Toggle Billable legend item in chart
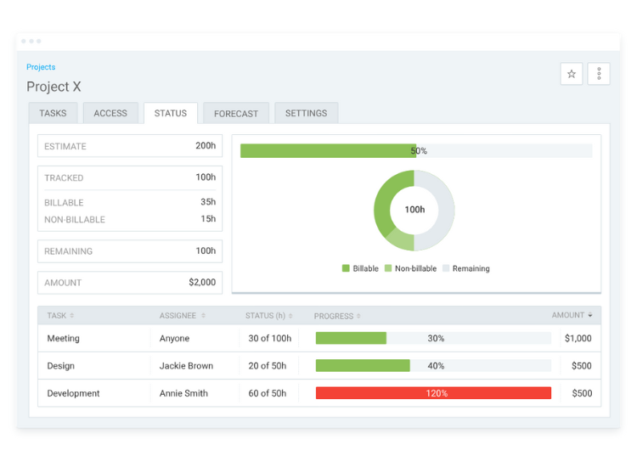The width and height of the screenshot is (637, 467). point(360,268)
